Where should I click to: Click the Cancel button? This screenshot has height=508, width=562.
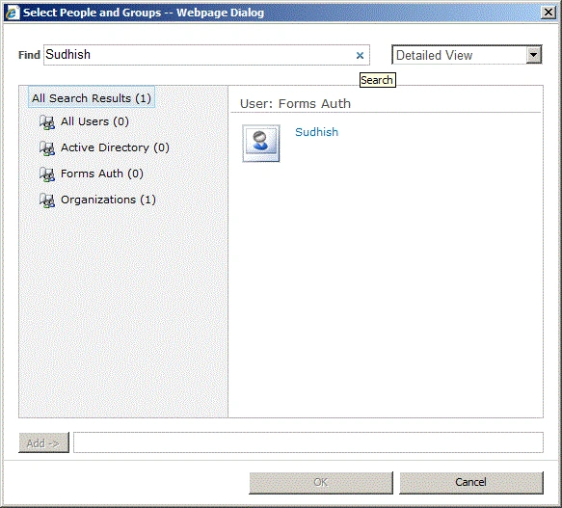(471, 483)
